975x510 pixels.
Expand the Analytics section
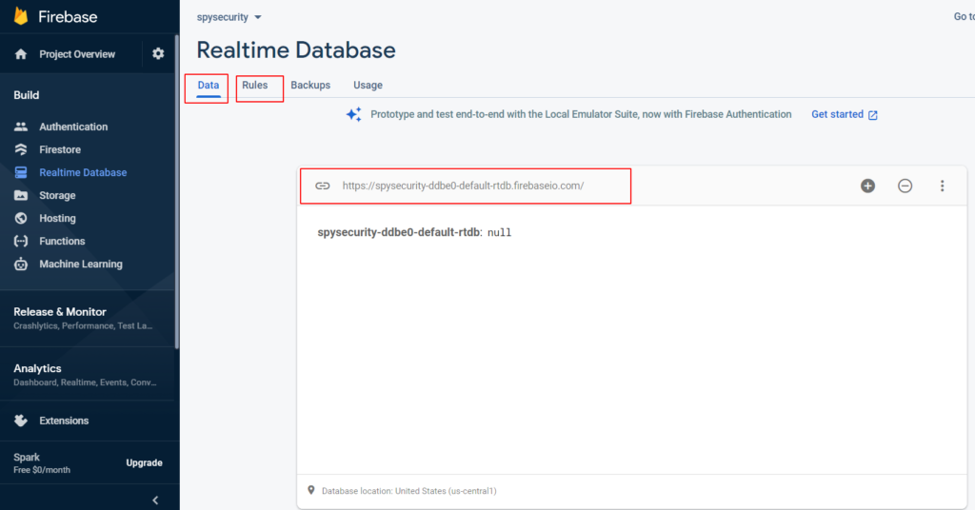[x=85, y=375]
